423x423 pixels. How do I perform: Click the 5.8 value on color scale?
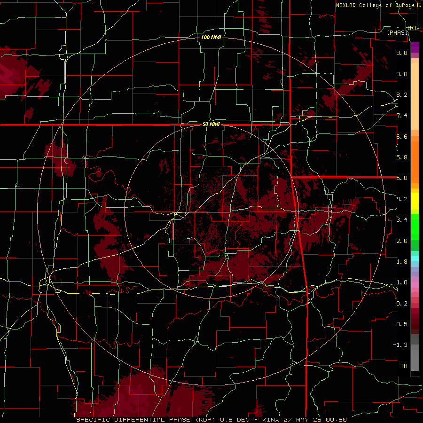pyautogui.click(x=402, y=157)
